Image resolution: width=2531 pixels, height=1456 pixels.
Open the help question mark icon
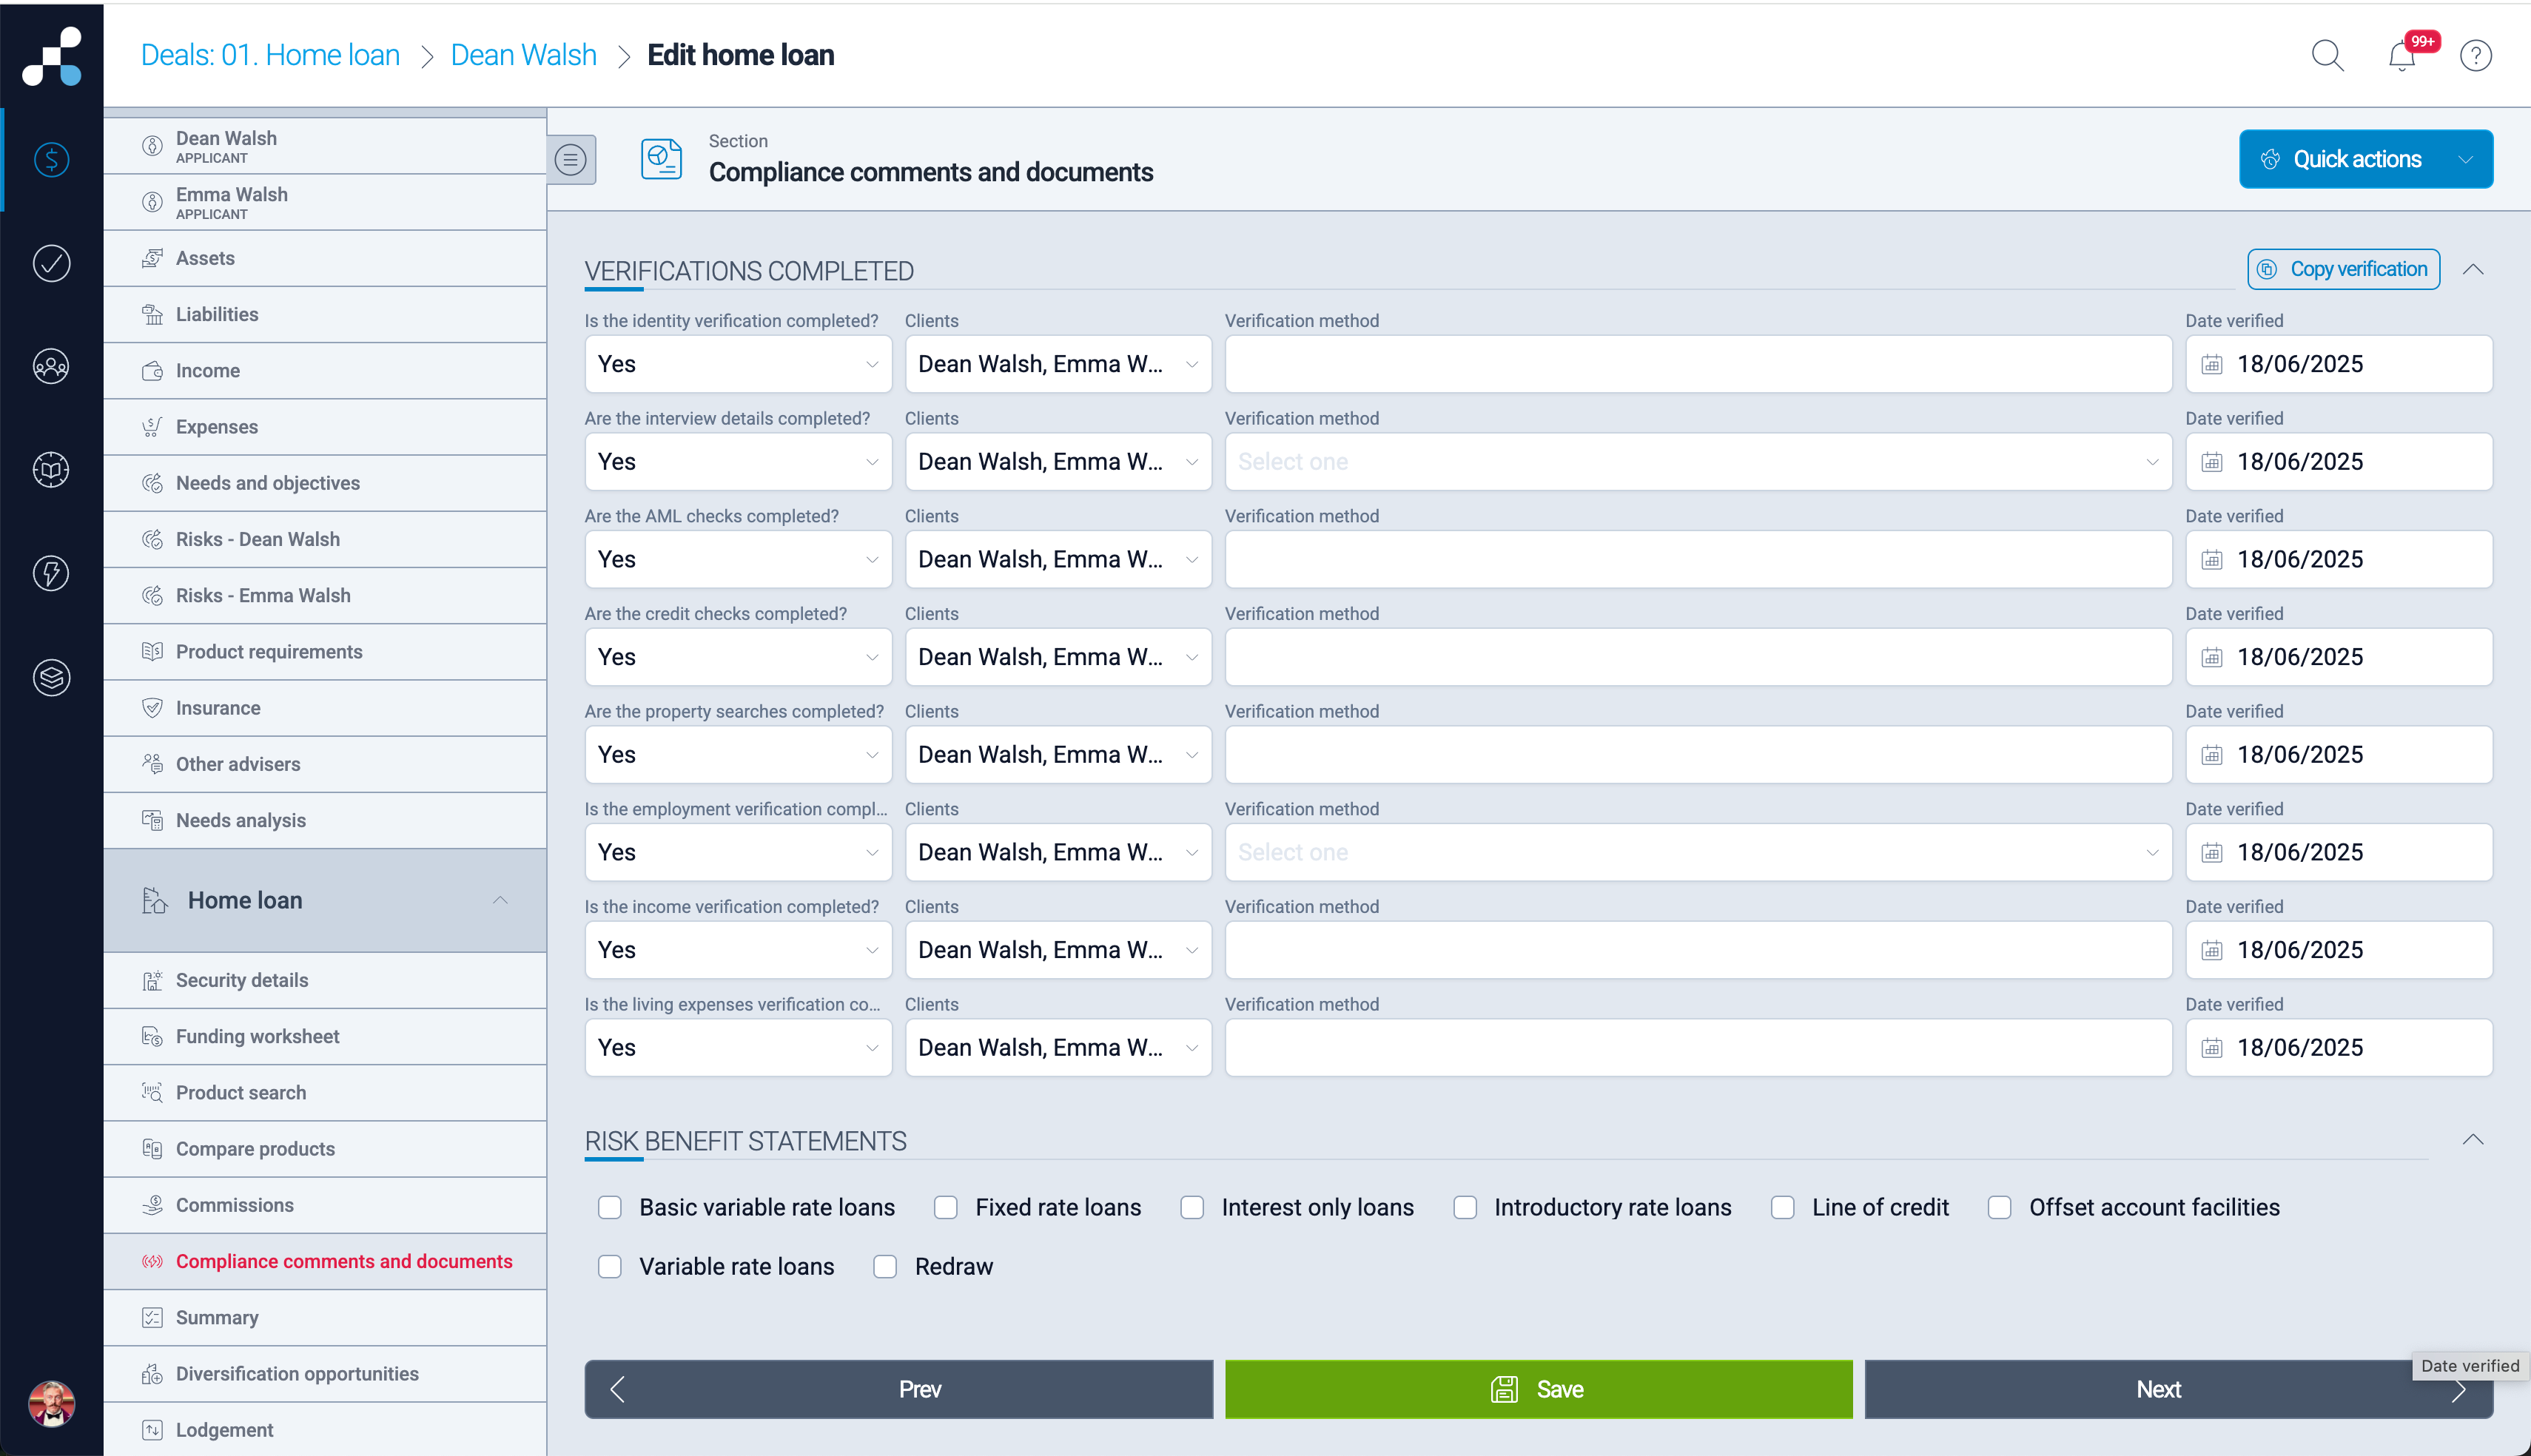(x=2475, y=55)
